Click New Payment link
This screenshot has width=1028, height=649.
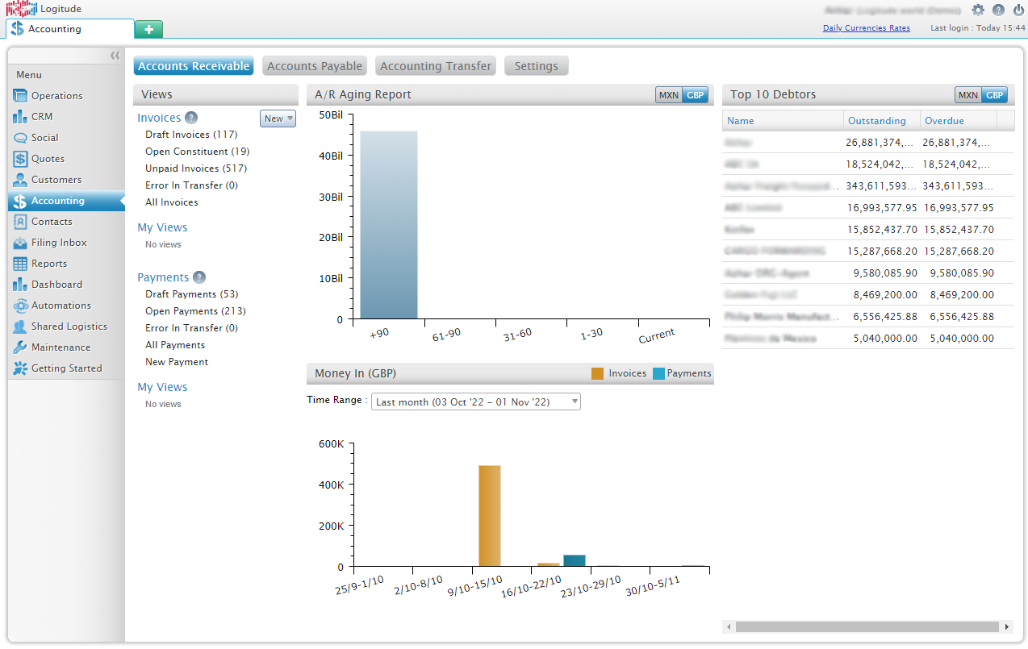(177, 362)
